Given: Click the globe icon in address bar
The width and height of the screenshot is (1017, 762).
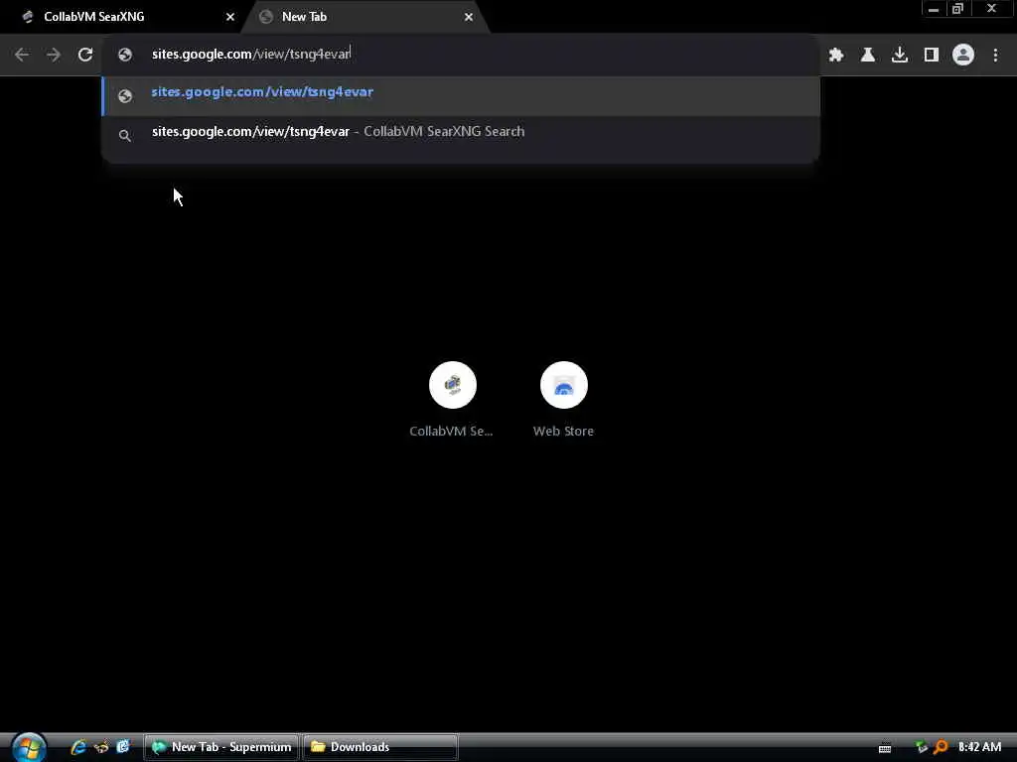Looking at the screenshot, I should [x=125, y=55].
